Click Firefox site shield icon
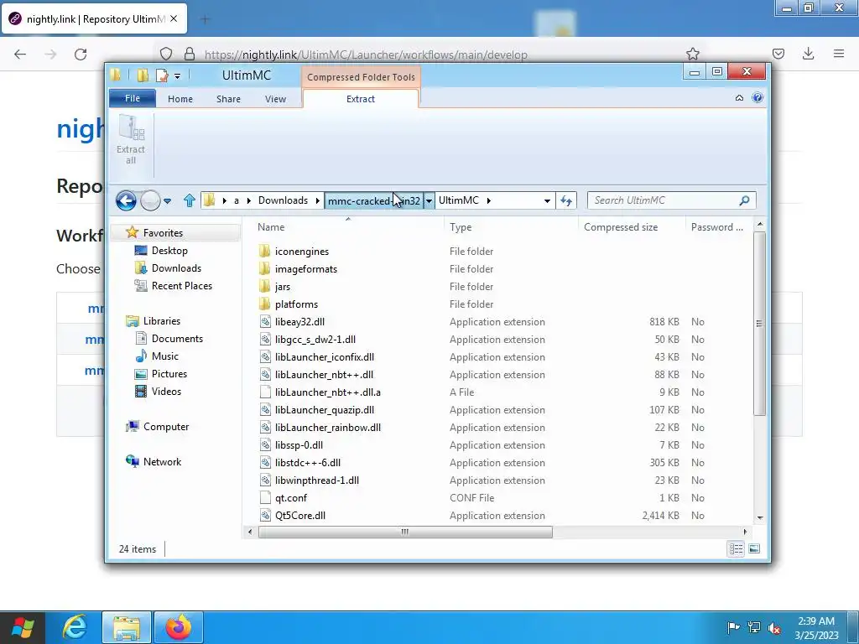859x644 pixels. coord(166,54)
